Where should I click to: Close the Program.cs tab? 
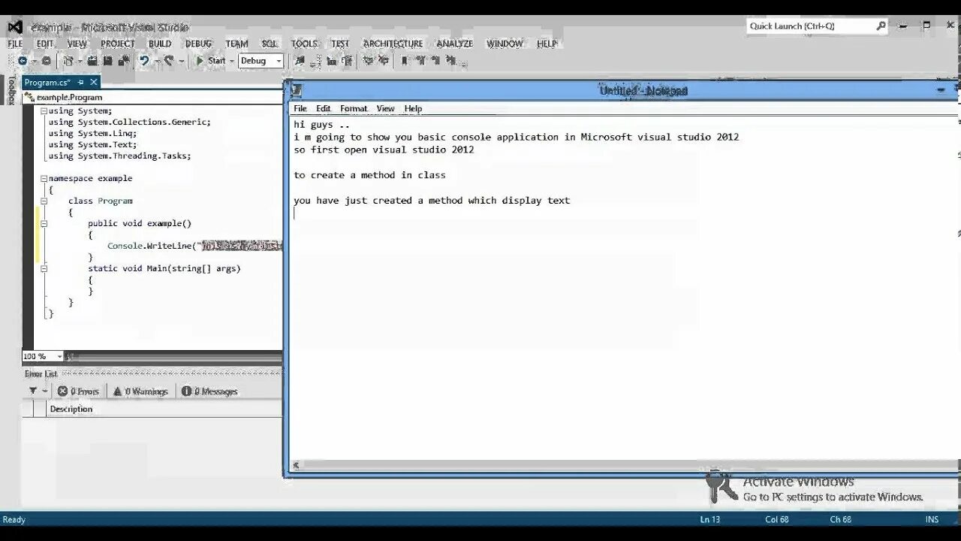point(94,82)
